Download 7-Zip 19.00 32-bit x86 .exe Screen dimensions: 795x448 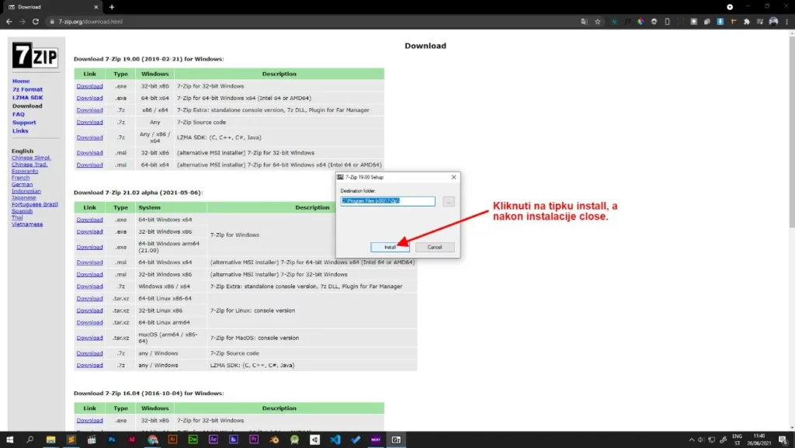89,86
